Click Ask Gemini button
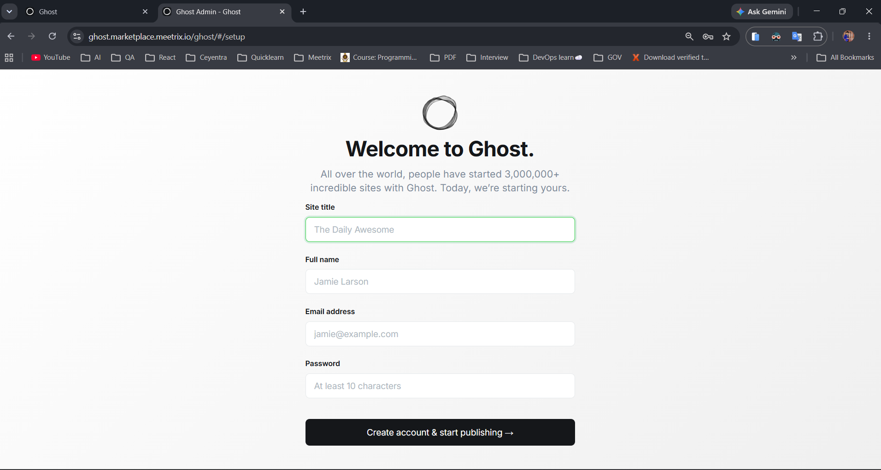The image size is (881, 470). pos(762,11)
